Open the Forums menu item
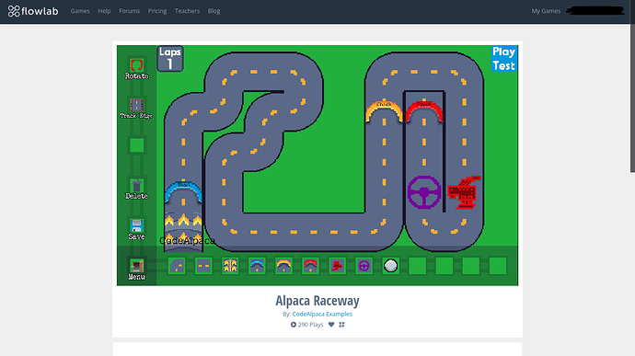The height and width of the screenshot is (356, 635). click(129, 11)
